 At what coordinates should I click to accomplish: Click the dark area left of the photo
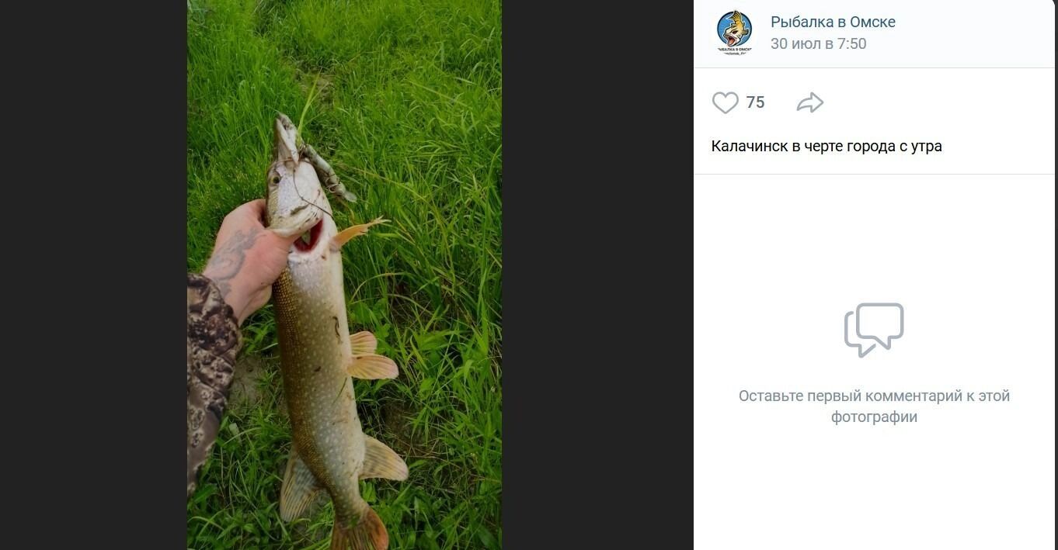(93, 272)
